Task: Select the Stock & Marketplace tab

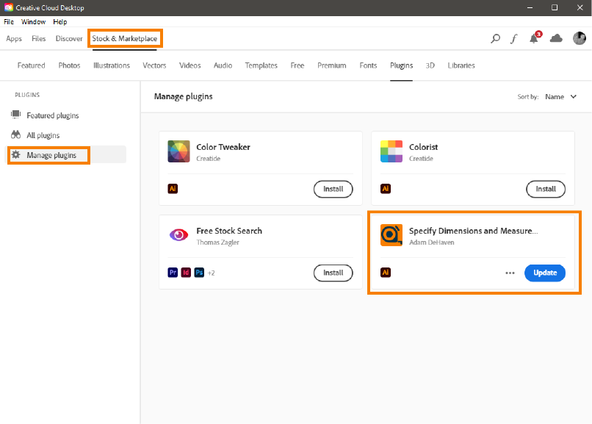Action: pyautogui.click(x=125, y=38)
